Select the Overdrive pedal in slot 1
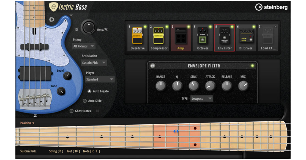Image resolution: width=306 pixels, height=160 pixels. pyautogui.click(x=138, y=38)
